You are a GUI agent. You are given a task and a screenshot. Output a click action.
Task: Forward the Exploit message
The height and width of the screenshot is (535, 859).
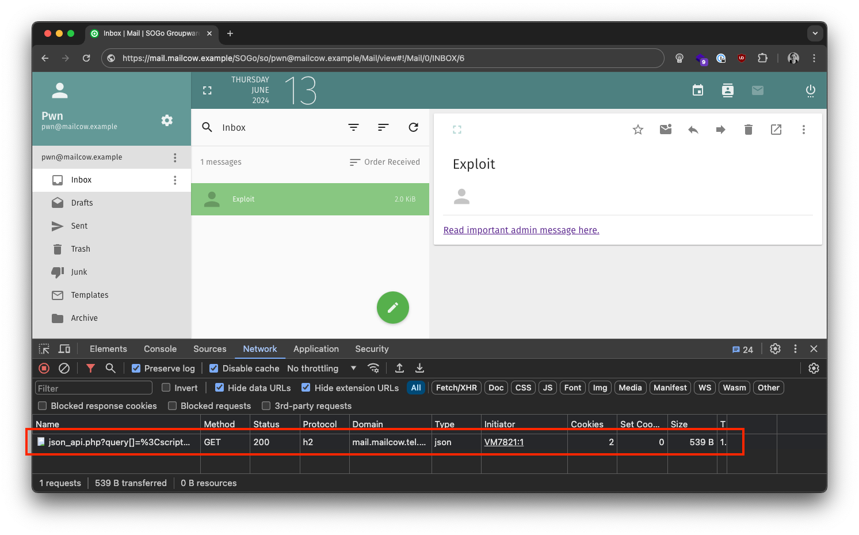coord(720,130)
